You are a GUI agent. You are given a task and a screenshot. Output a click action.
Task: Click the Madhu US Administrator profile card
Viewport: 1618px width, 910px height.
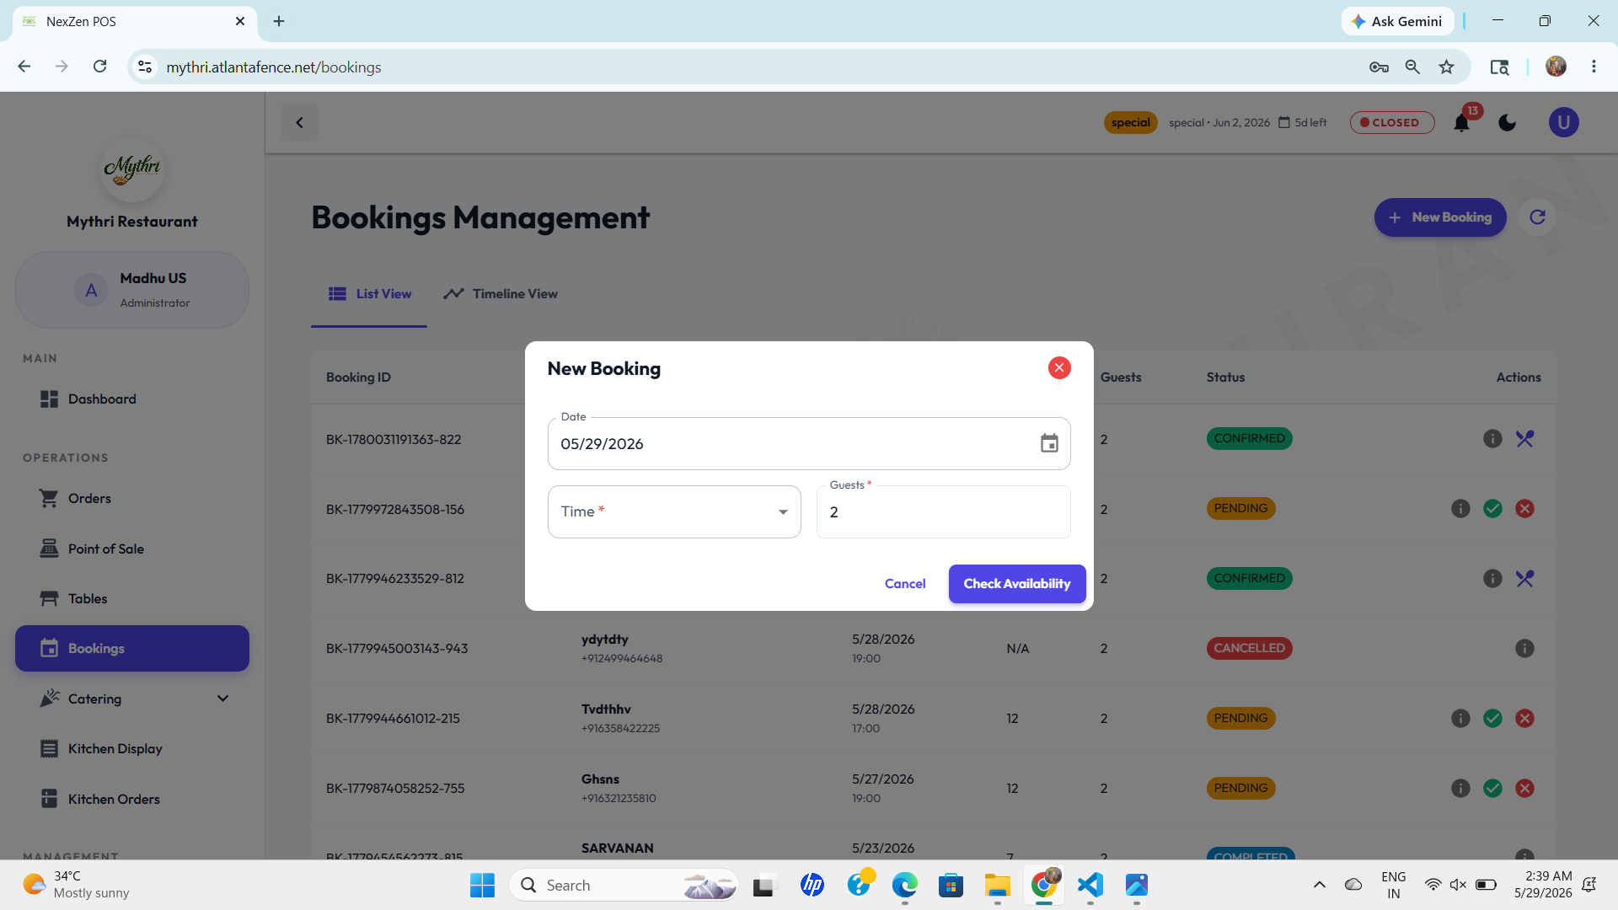[132, 290]
